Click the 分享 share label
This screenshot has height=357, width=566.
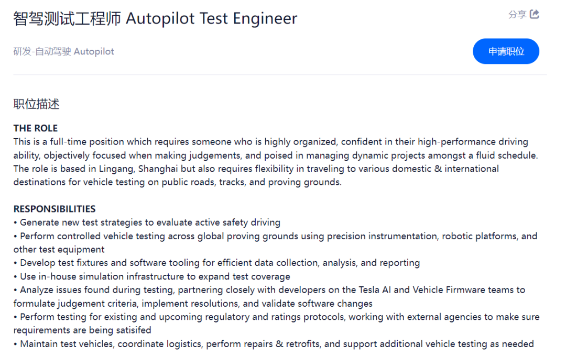coord(517,15)
